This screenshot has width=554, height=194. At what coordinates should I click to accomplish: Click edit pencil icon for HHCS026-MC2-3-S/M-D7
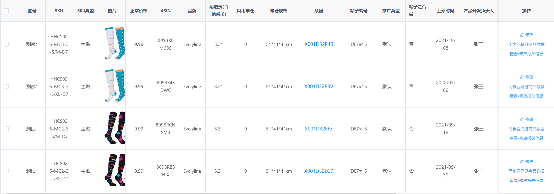[522, 119]
